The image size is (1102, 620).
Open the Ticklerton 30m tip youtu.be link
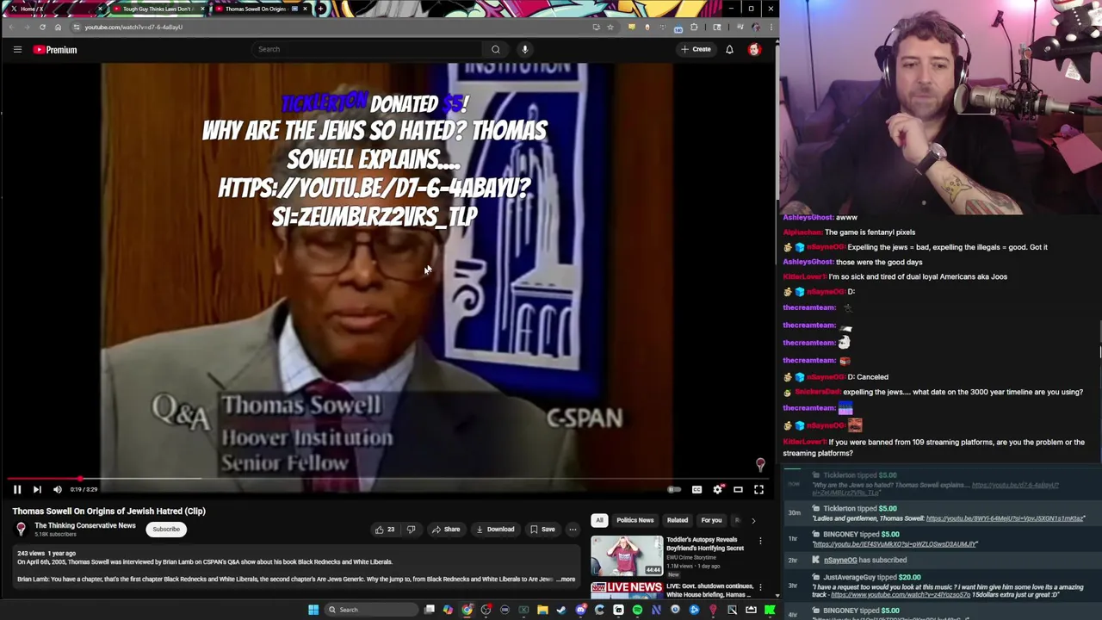coord(1005,518)
